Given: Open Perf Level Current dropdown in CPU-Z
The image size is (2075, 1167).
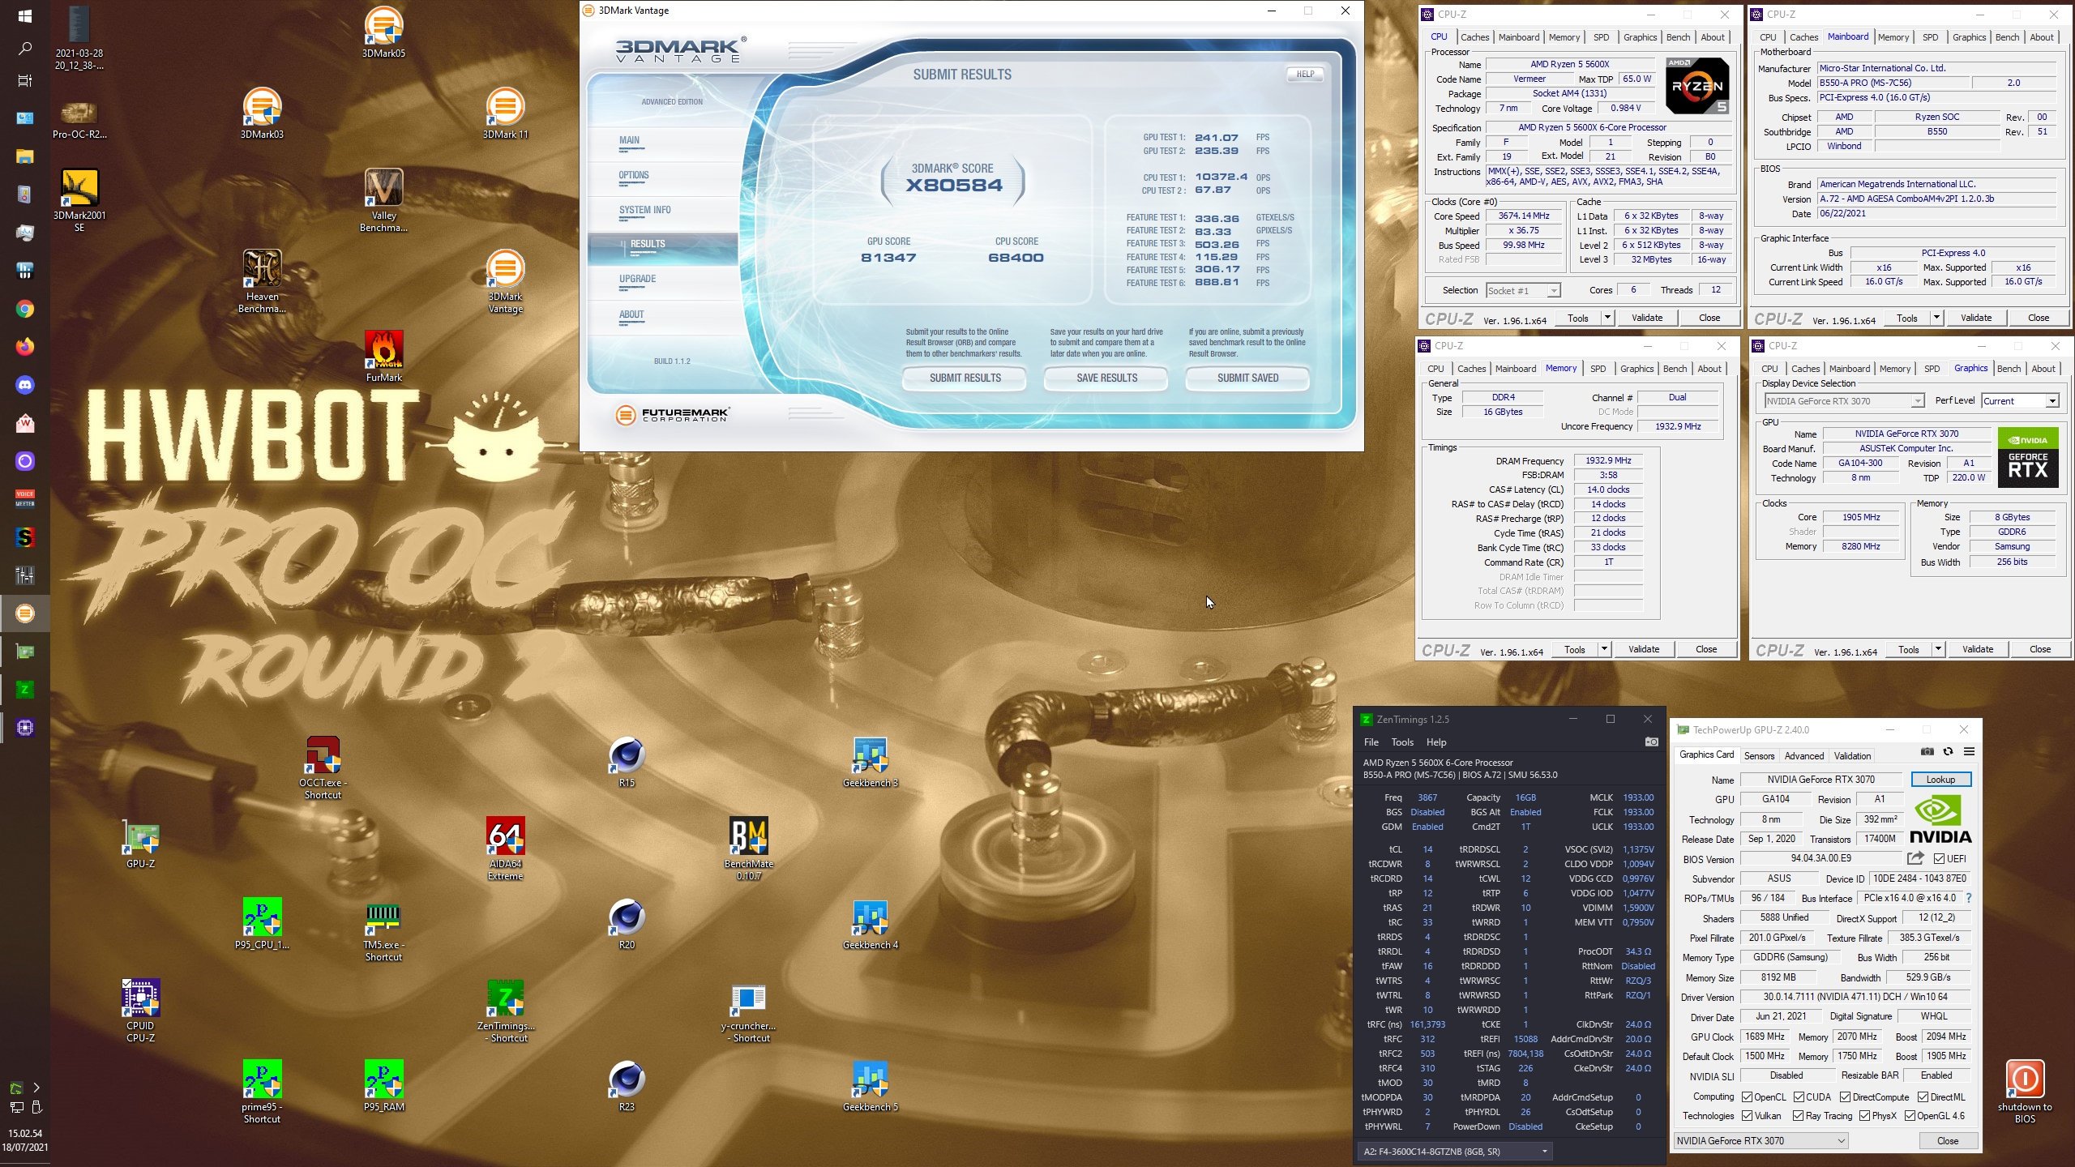Looking at the screenshot, I should point(2020,401).
